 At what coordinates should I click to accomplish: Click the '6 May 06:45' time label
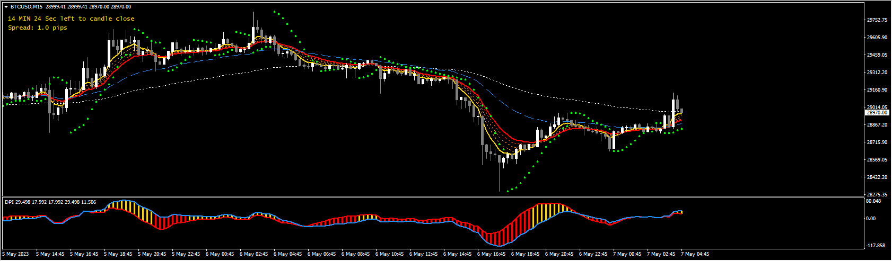click(322, 254)
